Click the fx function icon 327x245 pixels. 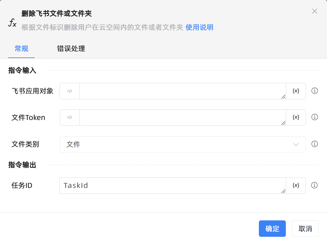[x=12, y=23]
